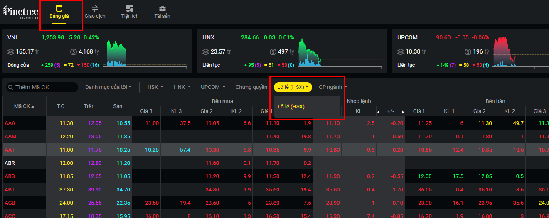
Task: Expand the HSX exchange dropdown
Action: [155, 87]
